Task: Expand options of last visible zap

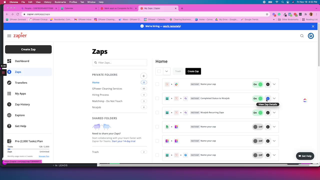Action: pyautogui.click(x=274, y=155)
